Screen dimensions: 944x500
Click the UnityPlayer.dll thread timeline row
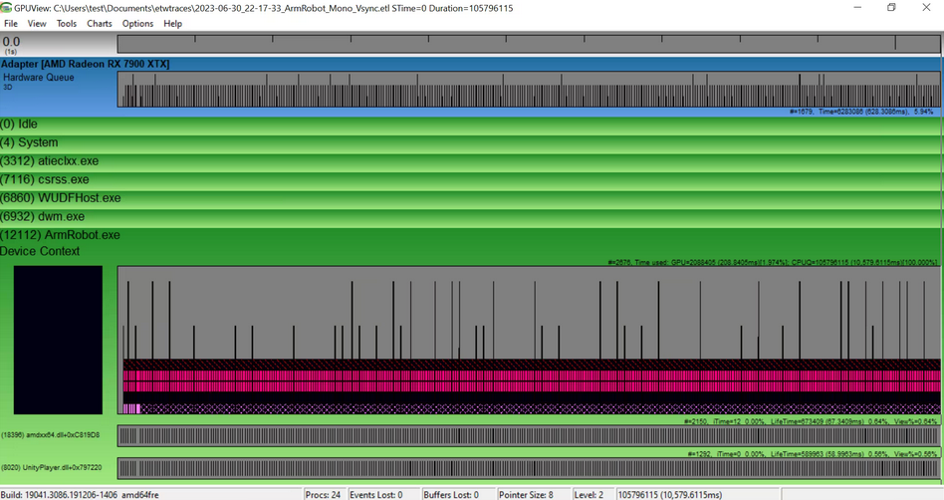[x=528, y=468]
